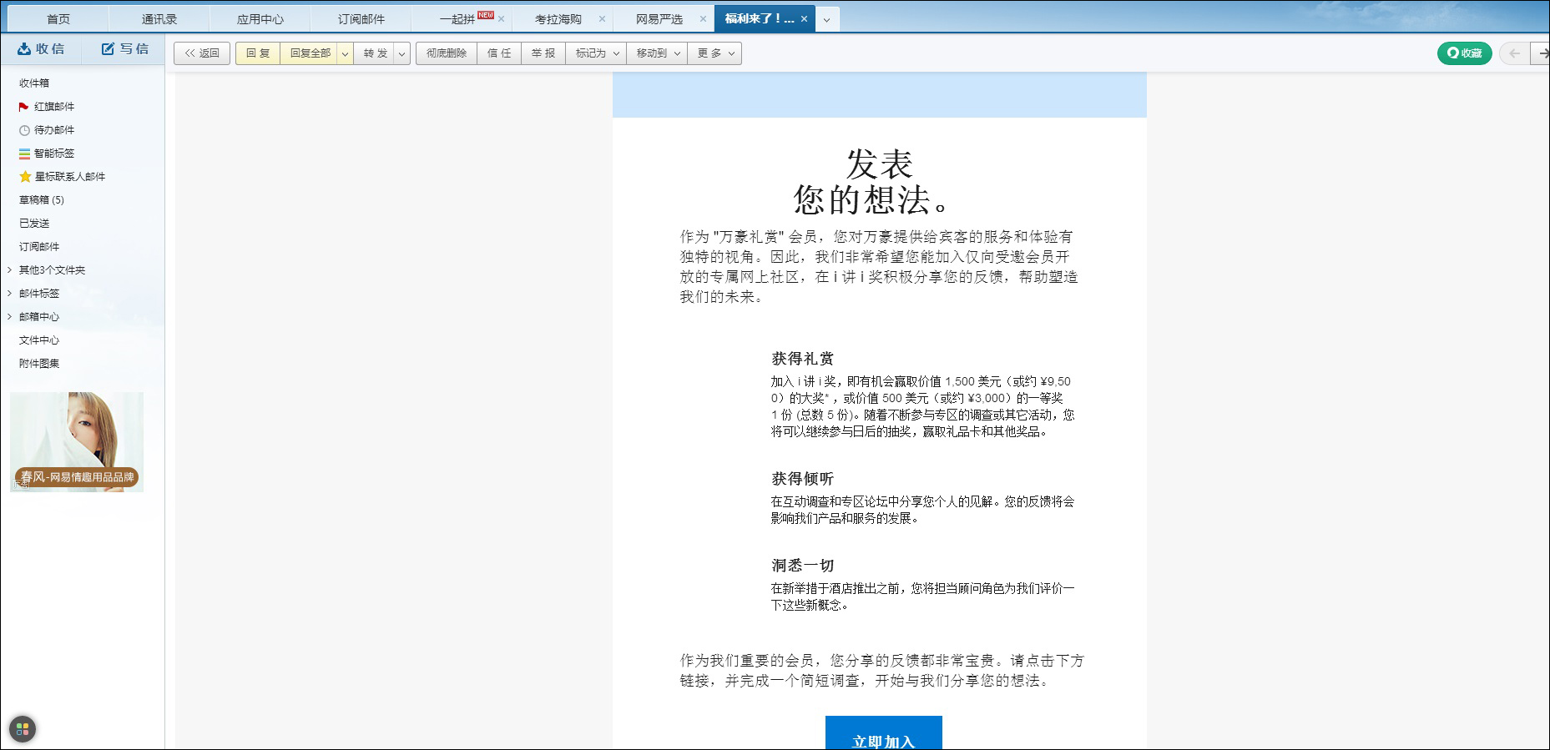1550x750 pixels.
Task: Close the 福利来了 mail tab
Action: pyautogui.click(x=804, y=19)
